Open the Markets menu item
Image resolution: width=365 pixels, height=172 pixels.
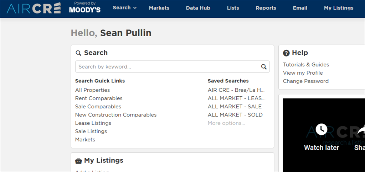point(159,8)
